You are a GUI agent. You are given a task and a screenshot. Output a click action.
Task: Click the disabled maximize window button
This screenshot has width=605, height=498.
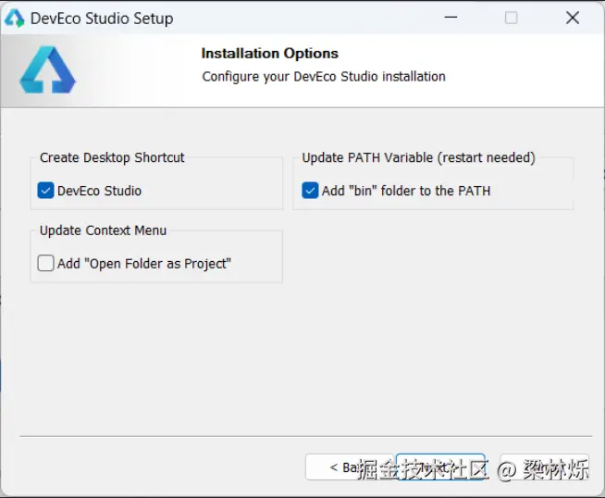coord(511,19)
